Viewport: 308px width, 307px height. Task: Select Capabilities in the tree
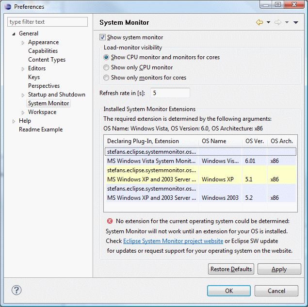(x=43, y=51)
